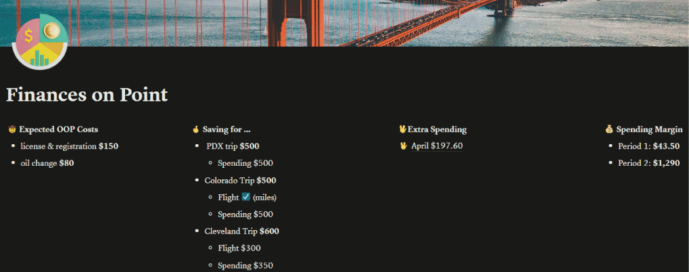Image resolution: width=689 pixels, height=272 pixels.
Task: Click the PDX trip $500 bullet item
Action: pyautogui.click(x=233, y=146)
